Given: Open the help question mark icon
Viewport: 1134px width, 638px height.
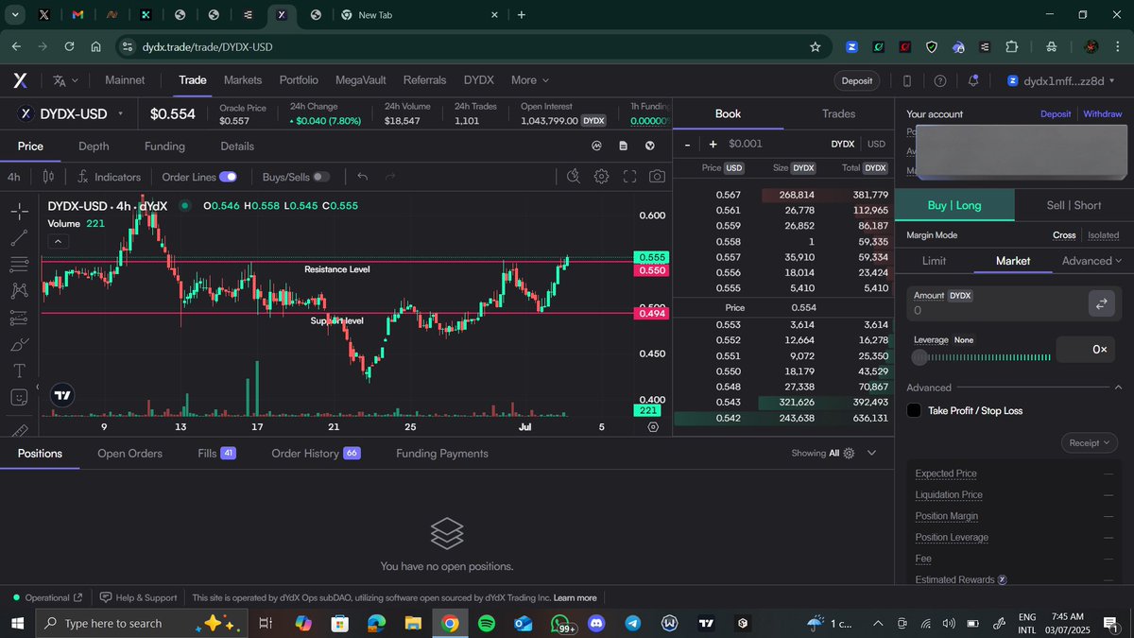Looking at the screenshot, I should click(x=940, y=81).
